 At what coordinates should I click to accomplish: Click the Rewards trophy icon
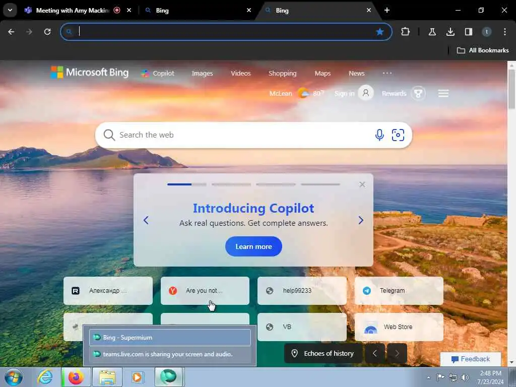coord(418,93)
